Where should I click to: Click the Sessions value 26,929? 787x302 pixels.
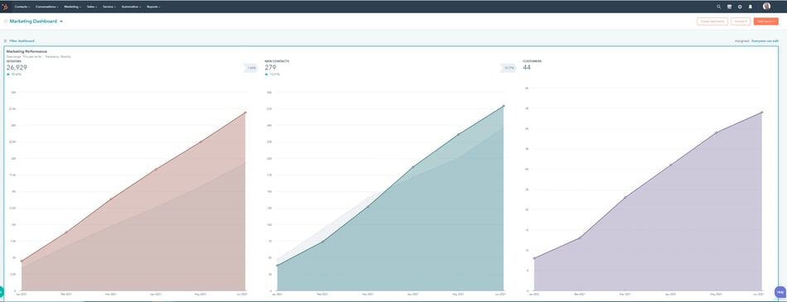17,67
